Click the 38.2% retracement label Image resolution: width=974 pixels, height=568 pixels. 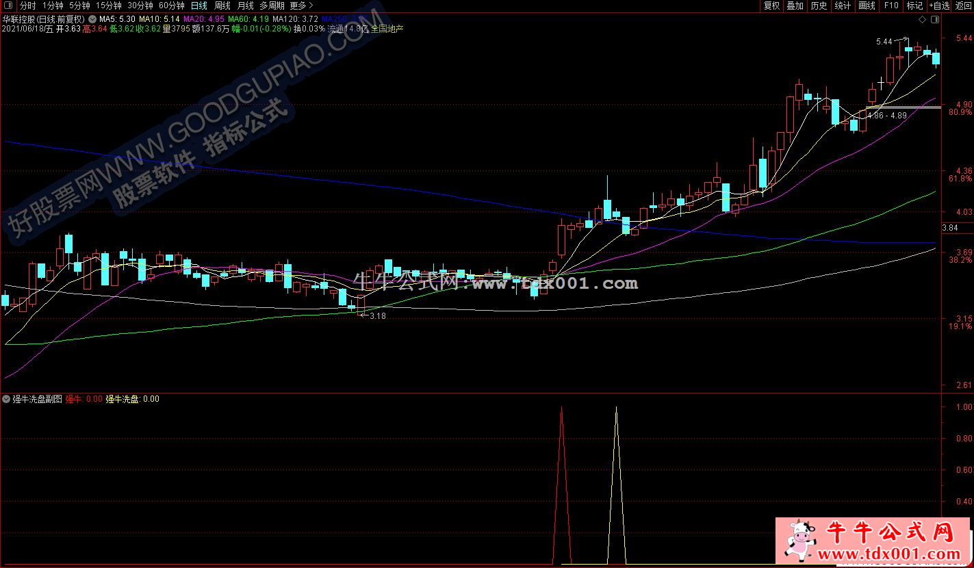click(960, 260)
